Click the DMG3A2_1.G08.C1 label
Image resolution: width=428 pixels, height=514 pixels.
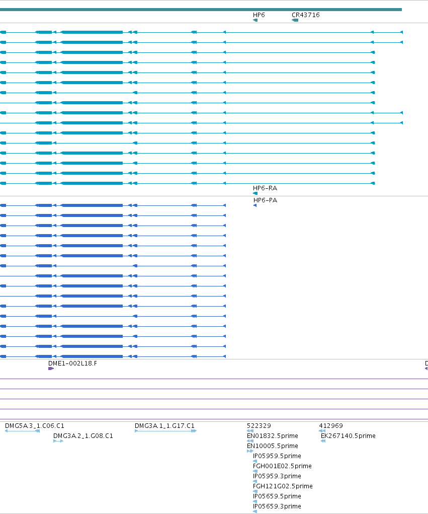click(x=83, y=436)
